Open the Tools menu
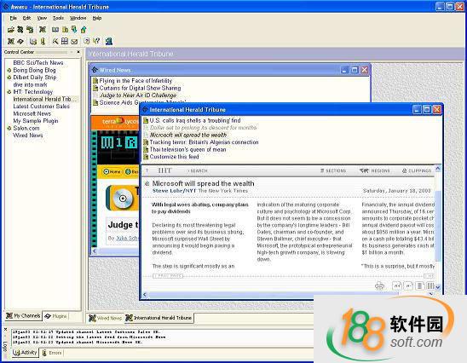Screen dimensions: 467x363 coord(58,18)
